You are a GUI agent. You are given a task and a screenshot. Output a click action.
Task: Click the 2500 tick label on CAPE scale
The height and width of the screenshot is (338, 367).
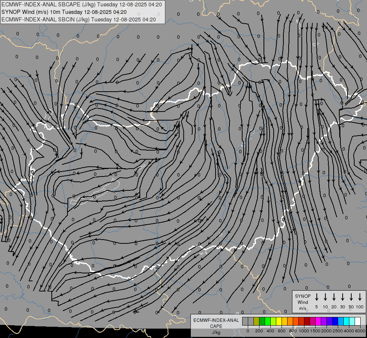coord(338,331)
